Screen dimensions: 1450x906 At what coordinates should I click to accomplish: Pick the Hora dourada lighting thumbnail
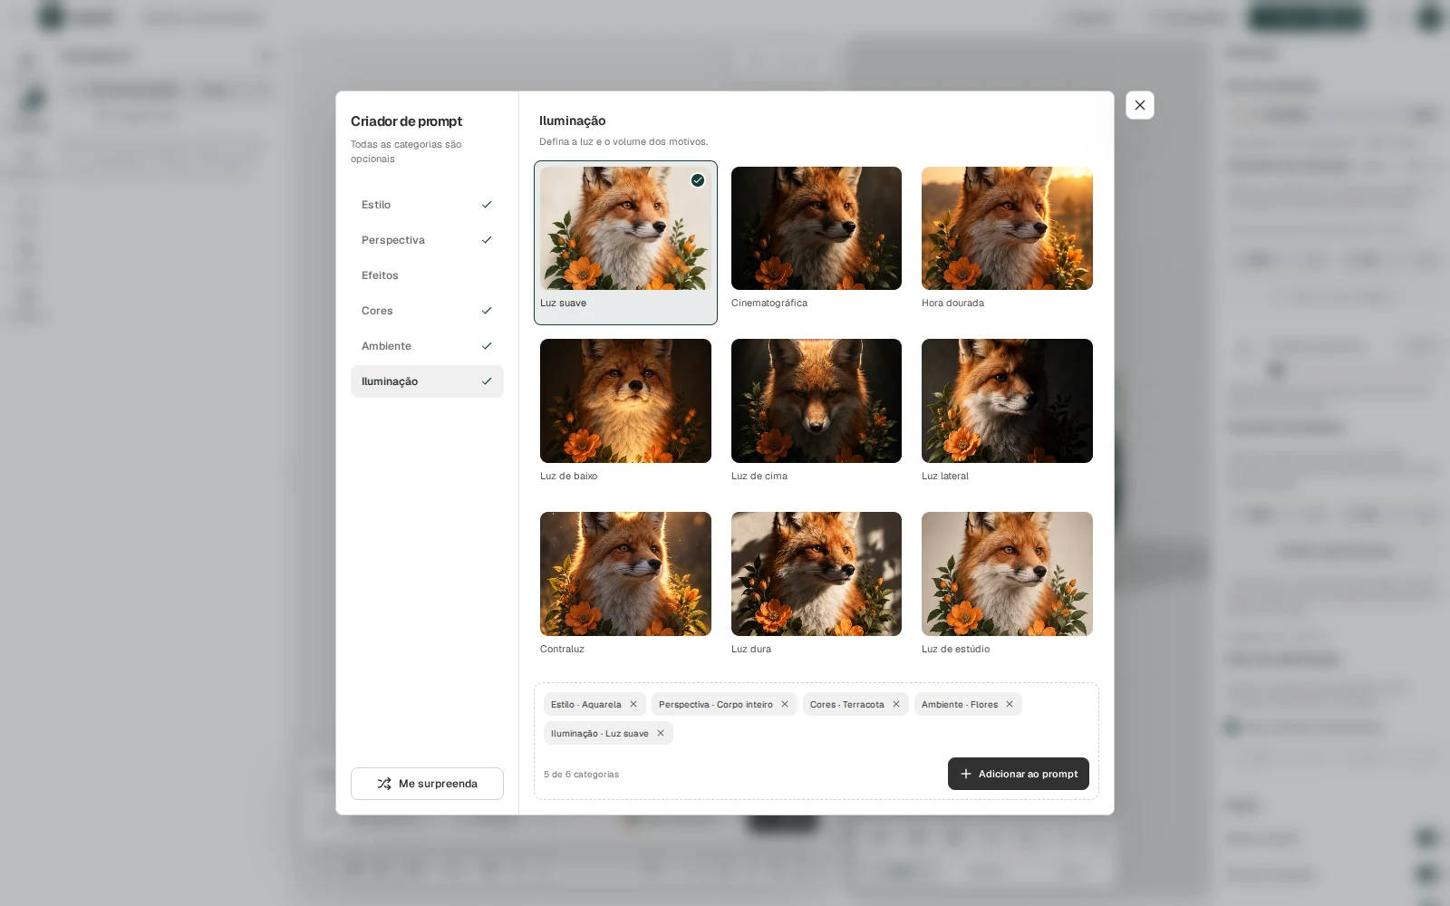point(1007,228)
